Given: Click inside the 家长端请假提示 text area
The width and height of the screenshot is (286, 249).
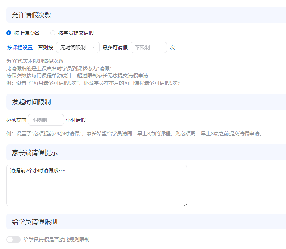Looking at the screenshot, I should point(96,185).
